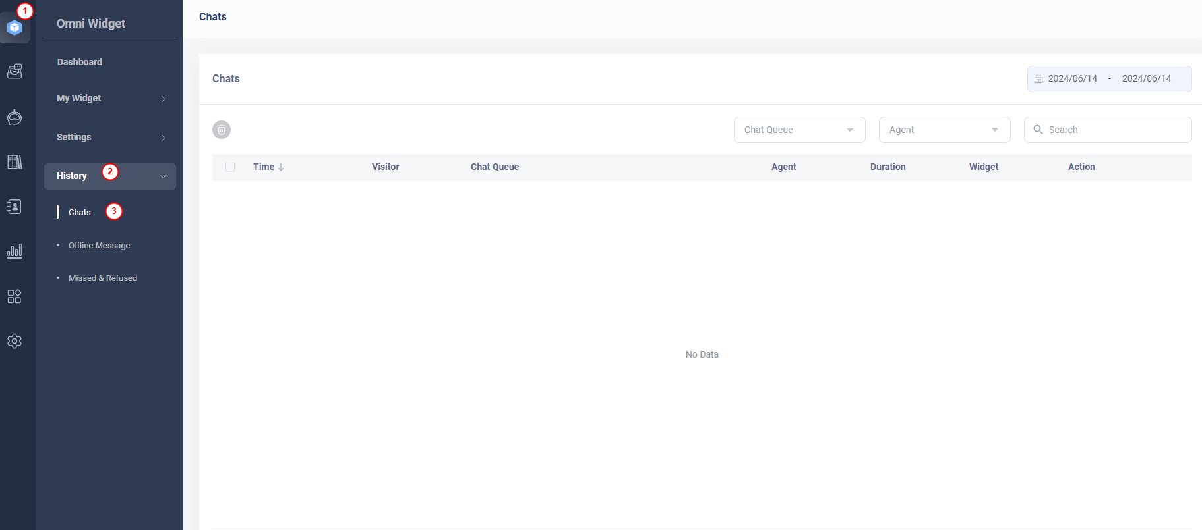Expand the Settings submenu
The width and height of the screenshot is (1202, 530).
click(109, 137)
